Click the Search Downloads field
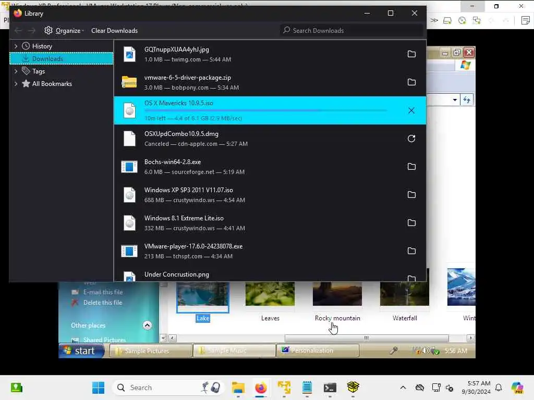 click(351, 31)
